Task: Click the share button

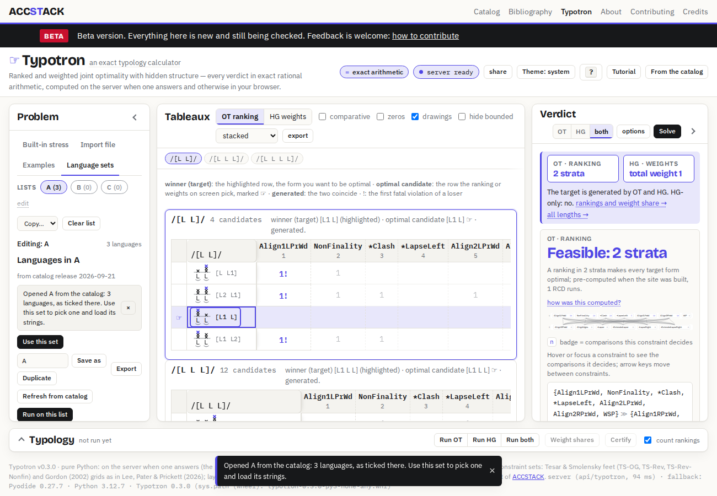Action: pos(497,72)
